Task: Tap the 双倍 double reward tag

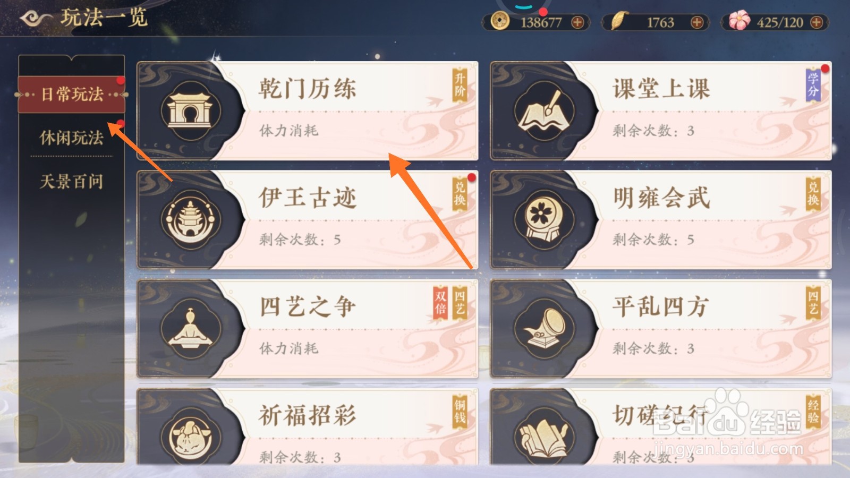Action: (x=440, y=303)
